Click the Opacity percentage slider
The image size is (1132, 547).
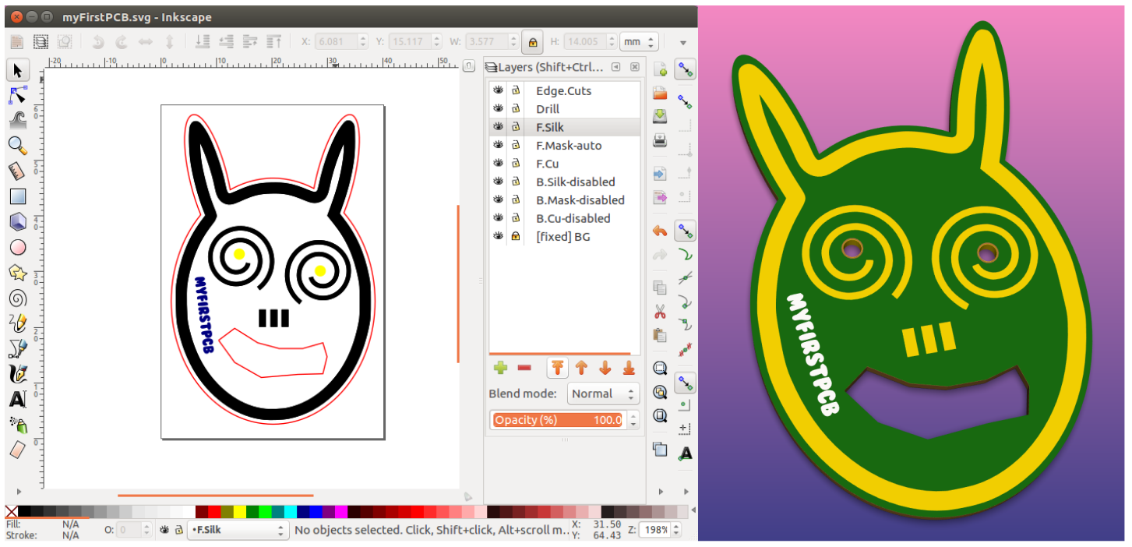[x=557, y=420]
